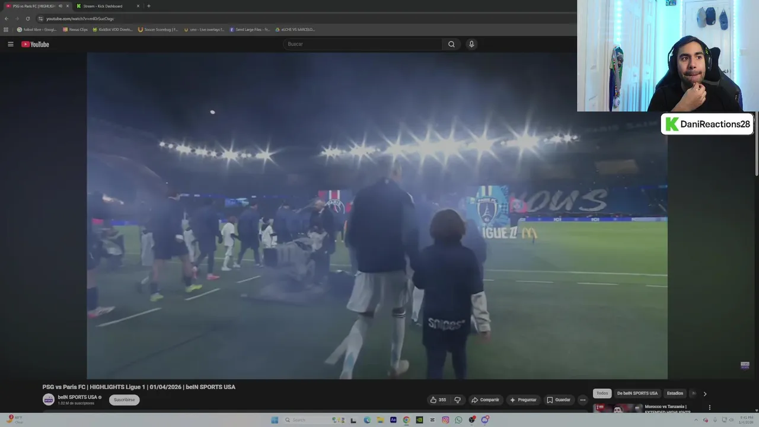Open the YouTube hamburger guide menu
Image resolution: width=759 pixels, height=427 pixels.
click(x=10, y=44)
